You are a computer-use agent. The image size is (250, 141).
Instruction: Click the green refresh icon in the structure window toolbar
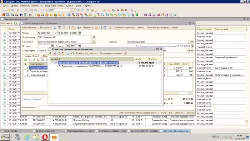pyautogui.click(x=72, y=53)
